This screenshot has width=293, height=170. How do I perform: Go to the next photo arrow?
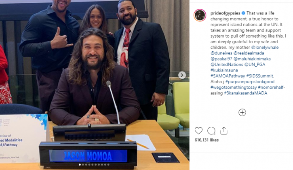(182, 75)
